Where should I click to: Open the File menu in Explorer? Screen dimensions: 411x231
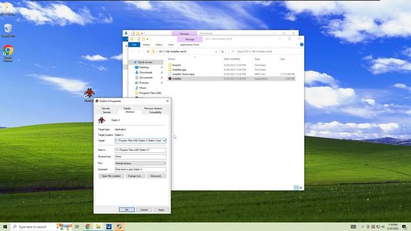click(134, 45)
